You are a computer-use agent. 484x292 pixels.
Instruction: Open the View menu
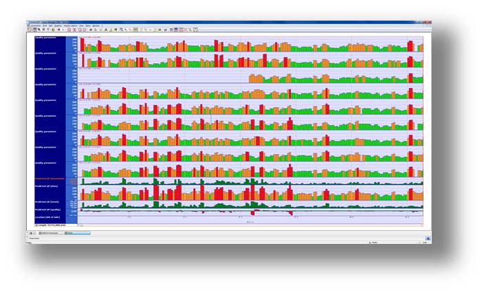81,25
